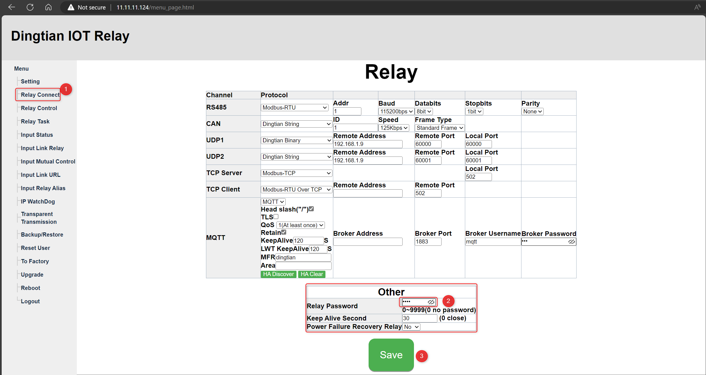Uncheck the Retain option
Viewport: 706px width, 375px height.
click(284, 232)
